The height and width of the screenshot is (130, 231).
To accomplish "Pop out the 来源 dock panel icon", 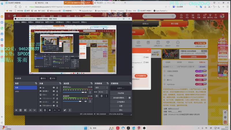I will pos(60,83).
